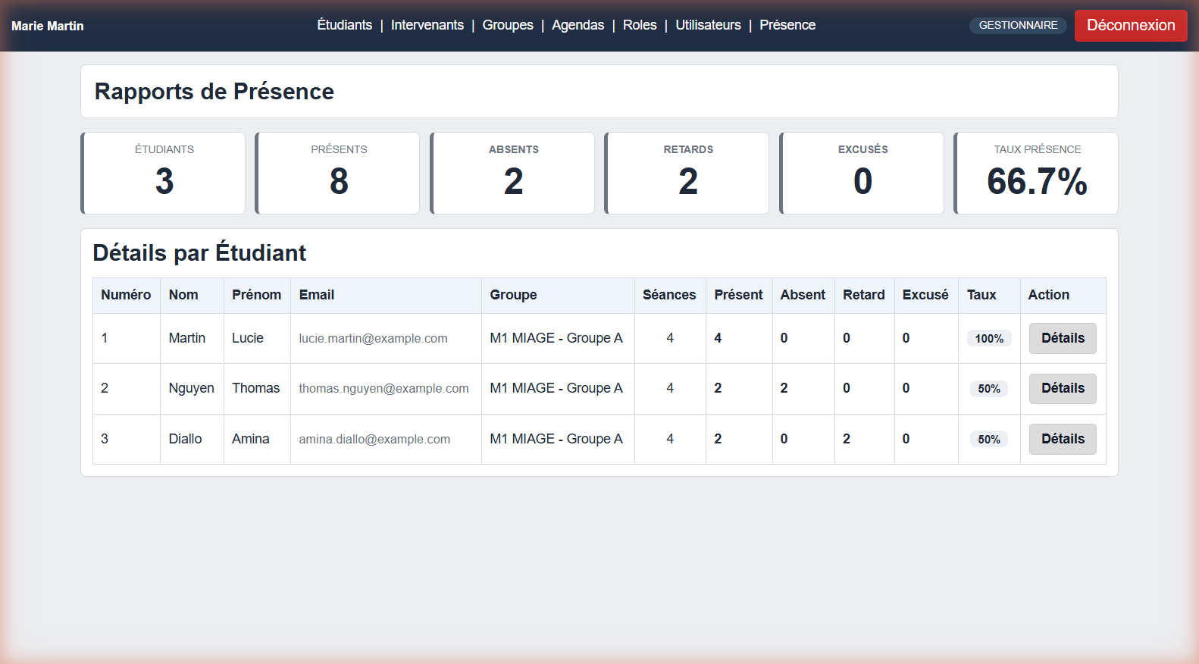Click the Numéro column header
This screenshot has width=1199, height=664.
(126, 295)
